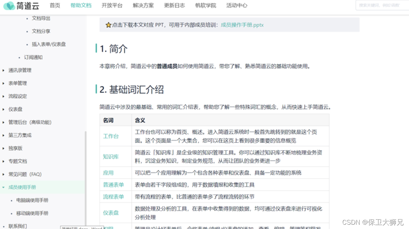Click the 普通表单 definition cell text

pyautogui.click(x=195, y=185)
